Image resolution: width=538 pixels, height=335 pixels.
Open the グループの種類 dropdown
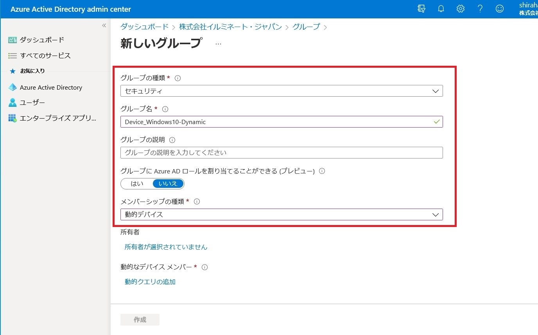pyautogui.click(x=282, y=91)
